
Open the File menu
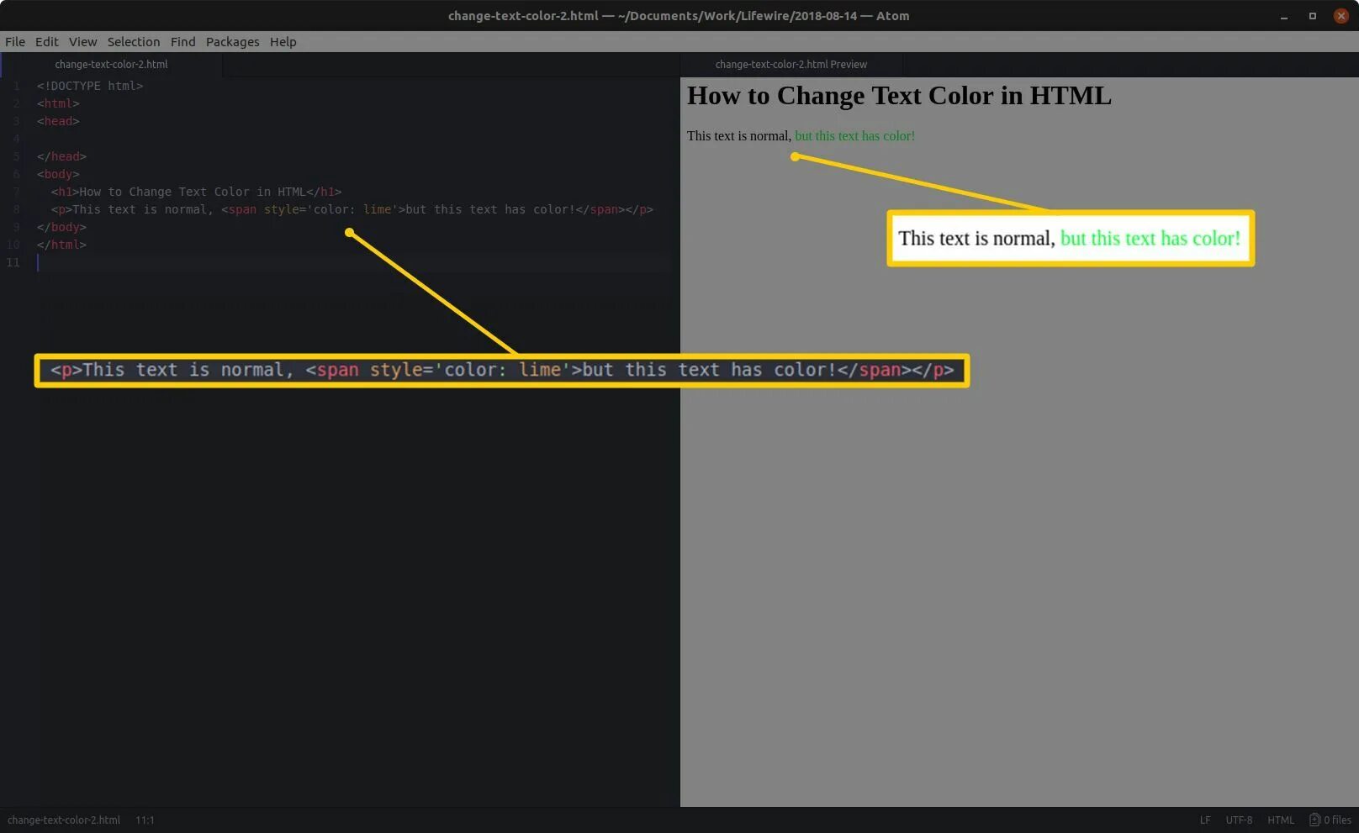click(14, 41)
